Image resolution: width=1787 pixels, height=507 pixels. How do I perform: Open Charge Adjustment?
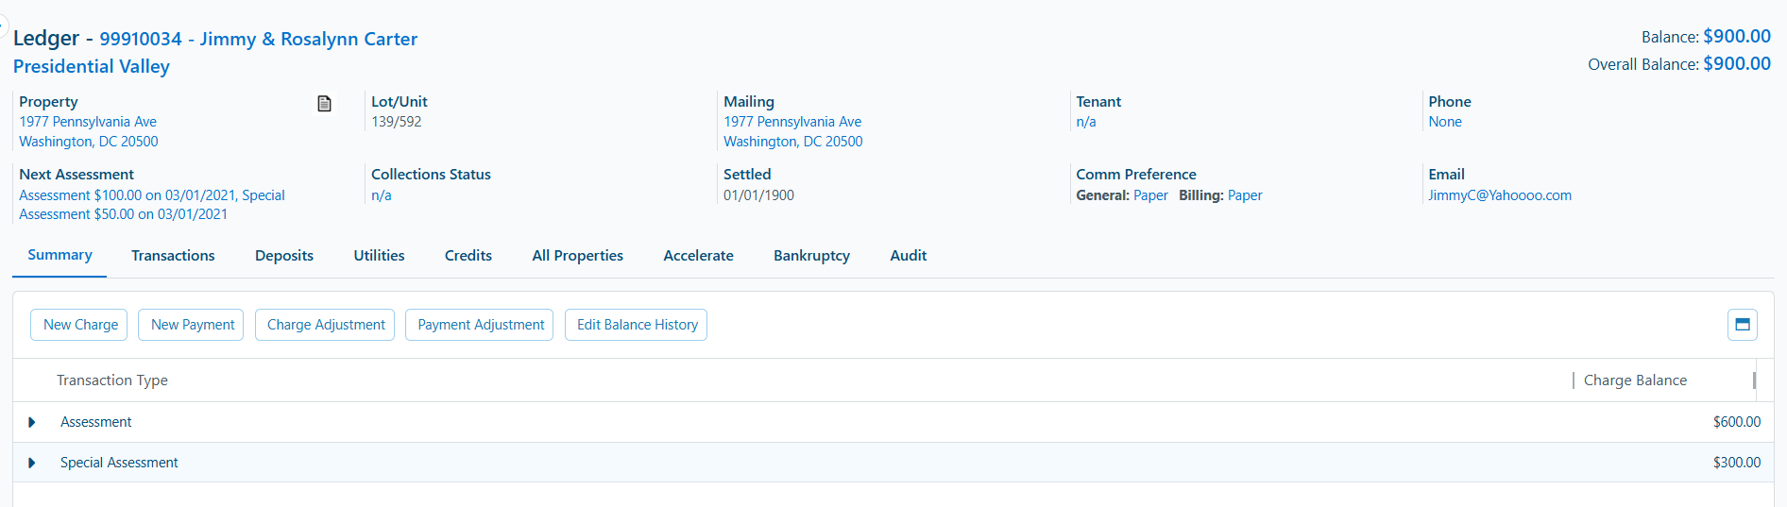(325, 325)
